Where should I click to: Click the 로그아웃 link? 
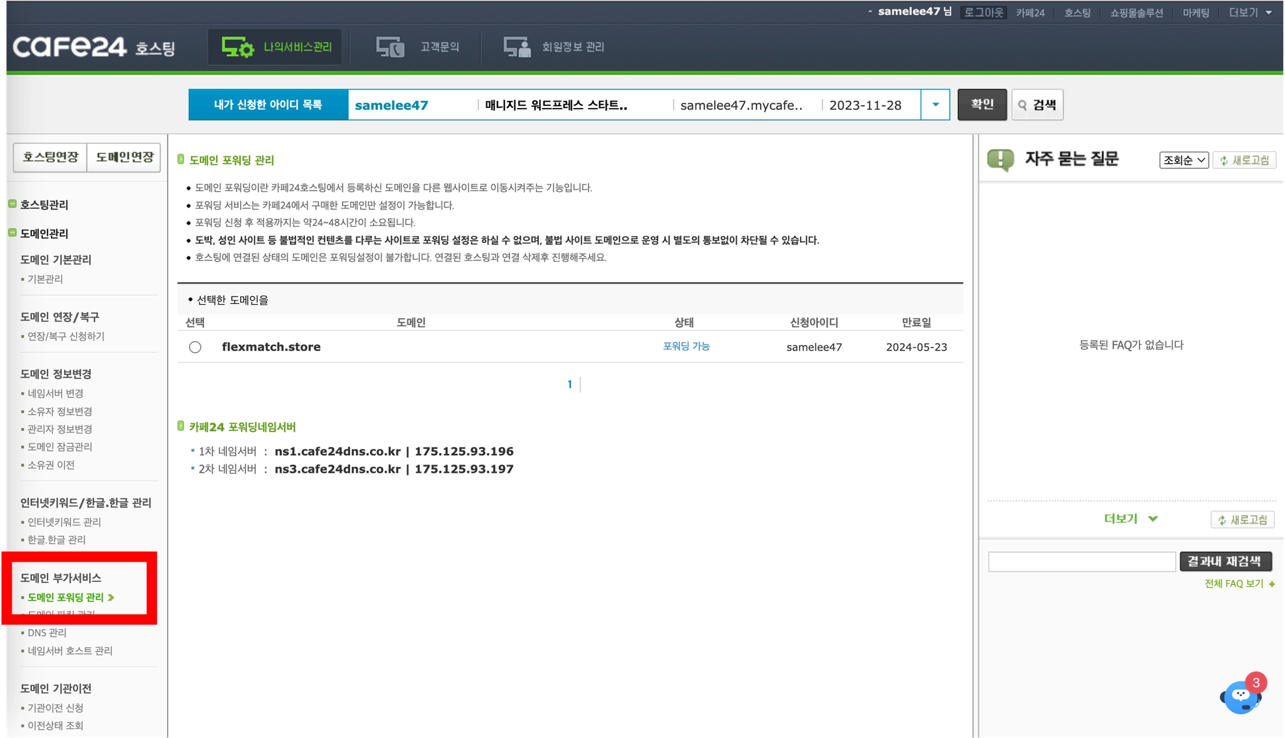(983, 13)
